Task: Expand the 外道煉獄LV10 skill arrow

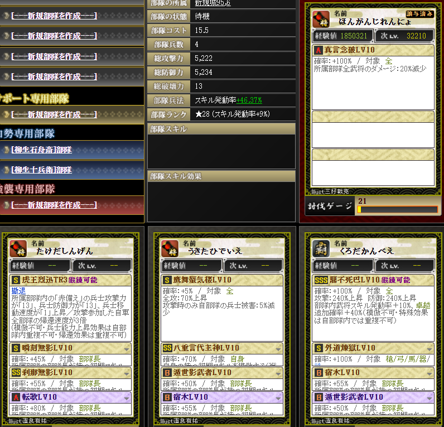Action: 429,349
